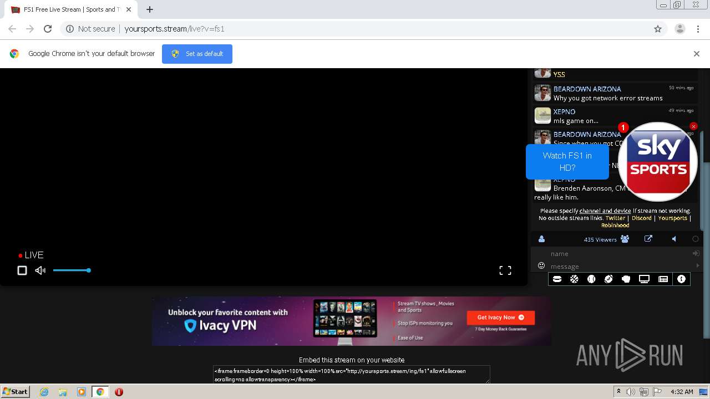Open the system clock 4:32 AM
710x399 pixels.
682,392
